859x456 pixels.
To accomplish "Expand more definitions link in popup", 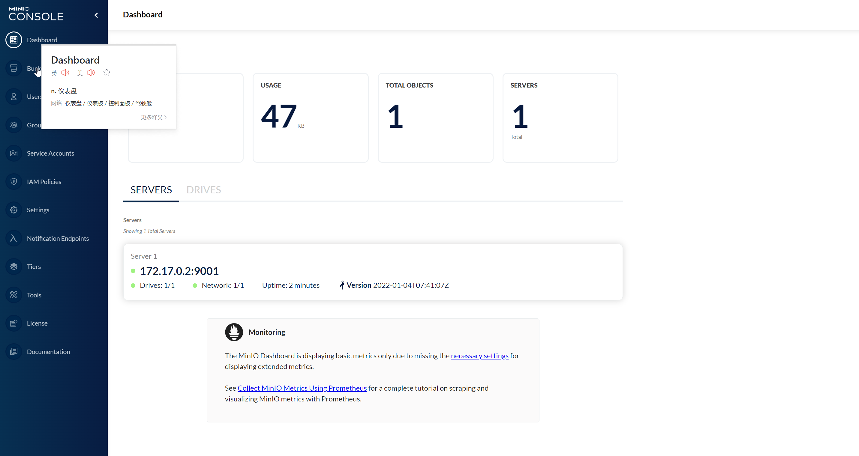I will coord(153,117).
